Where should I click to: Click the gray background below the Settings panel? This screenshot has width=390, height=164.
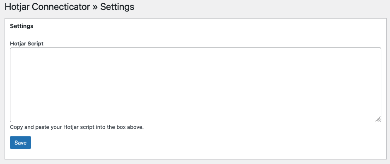(x=195, y=162)
